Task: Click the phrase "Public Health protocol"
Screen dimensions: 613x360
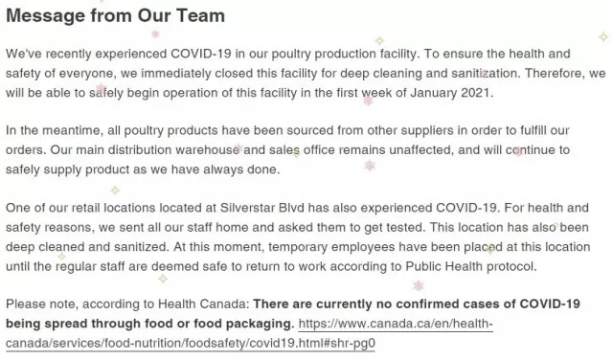Action: [x=470, y=266]
